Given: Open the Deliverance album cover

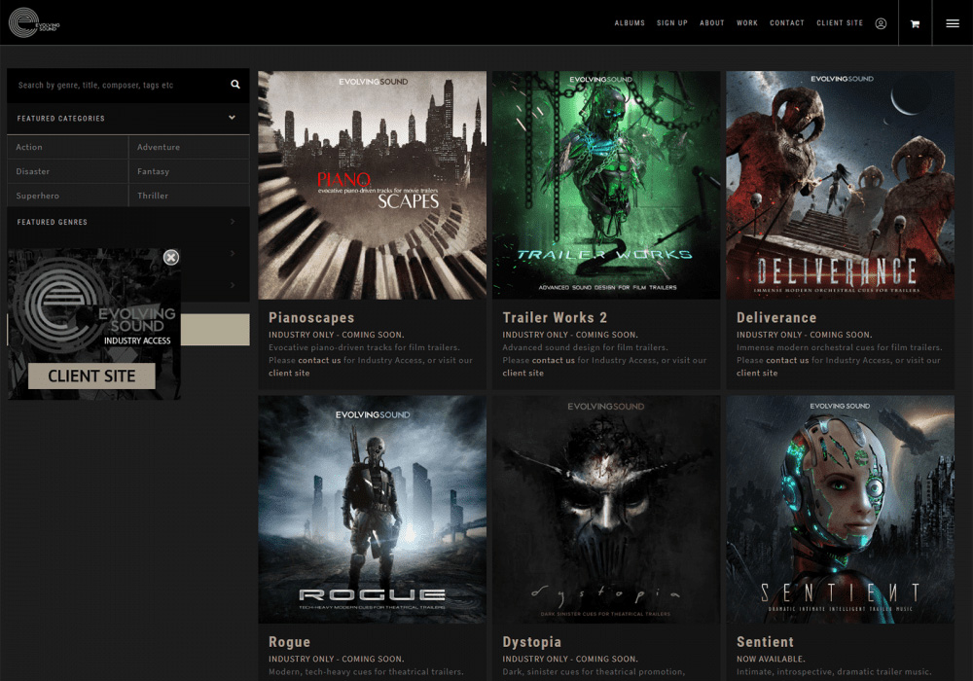Looking at the screenshot, I should (841, 185).
